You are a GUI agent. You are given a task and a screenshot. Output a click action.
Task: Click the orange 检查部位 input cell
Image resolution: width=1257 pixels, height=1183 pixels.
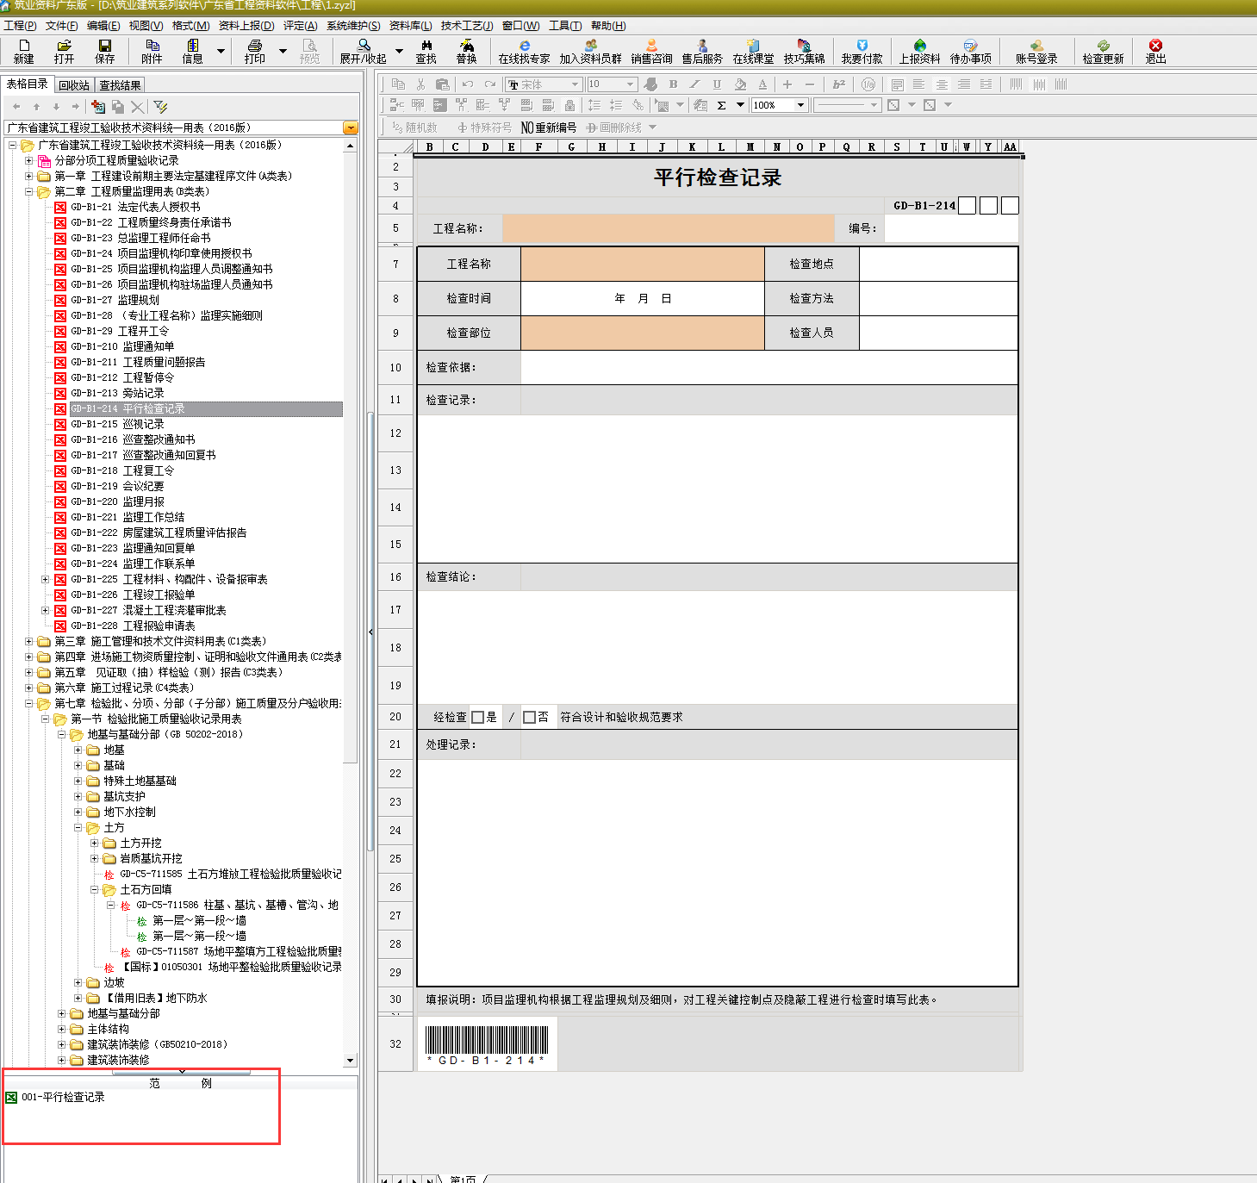click(642, 333)
